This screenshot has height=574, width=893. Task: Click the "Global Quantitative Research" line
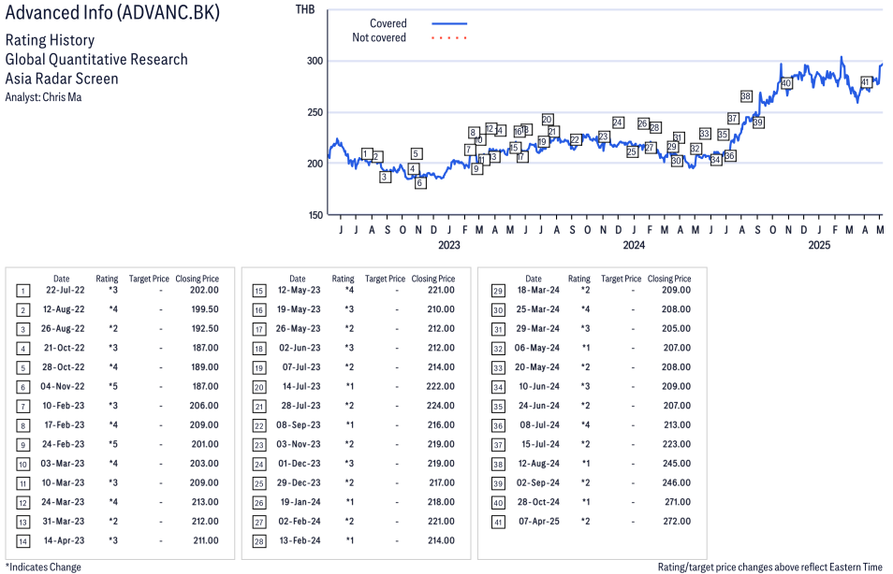(x=96, y=59)
